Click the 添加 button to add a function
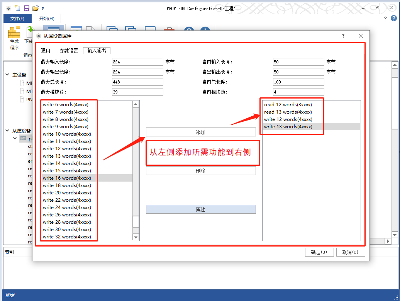Image resolution: width=400 pixels, height=301 pixels. [x=200, y=132]
